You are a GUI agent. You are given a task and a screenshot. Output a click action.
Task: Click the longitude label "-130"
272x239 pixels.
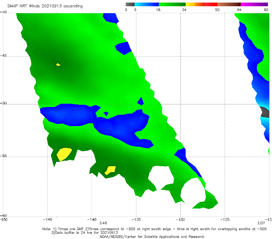(x=180, y=220)
